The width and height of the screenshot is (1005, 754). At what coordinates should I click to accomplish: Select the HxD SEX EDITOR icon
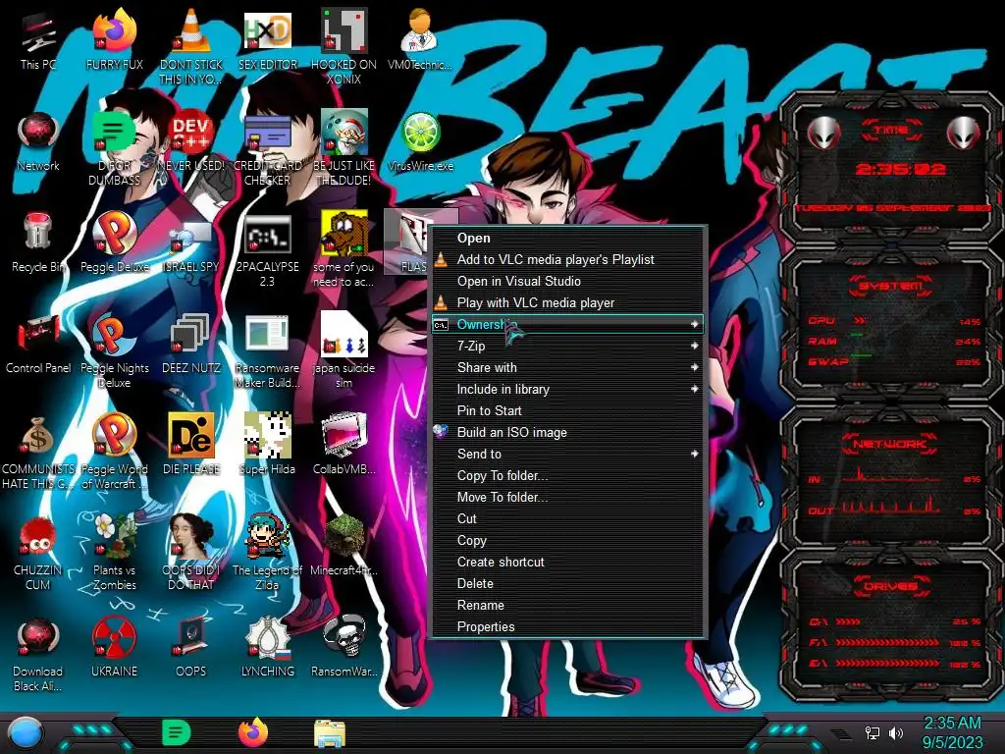(x=267, y=40)
